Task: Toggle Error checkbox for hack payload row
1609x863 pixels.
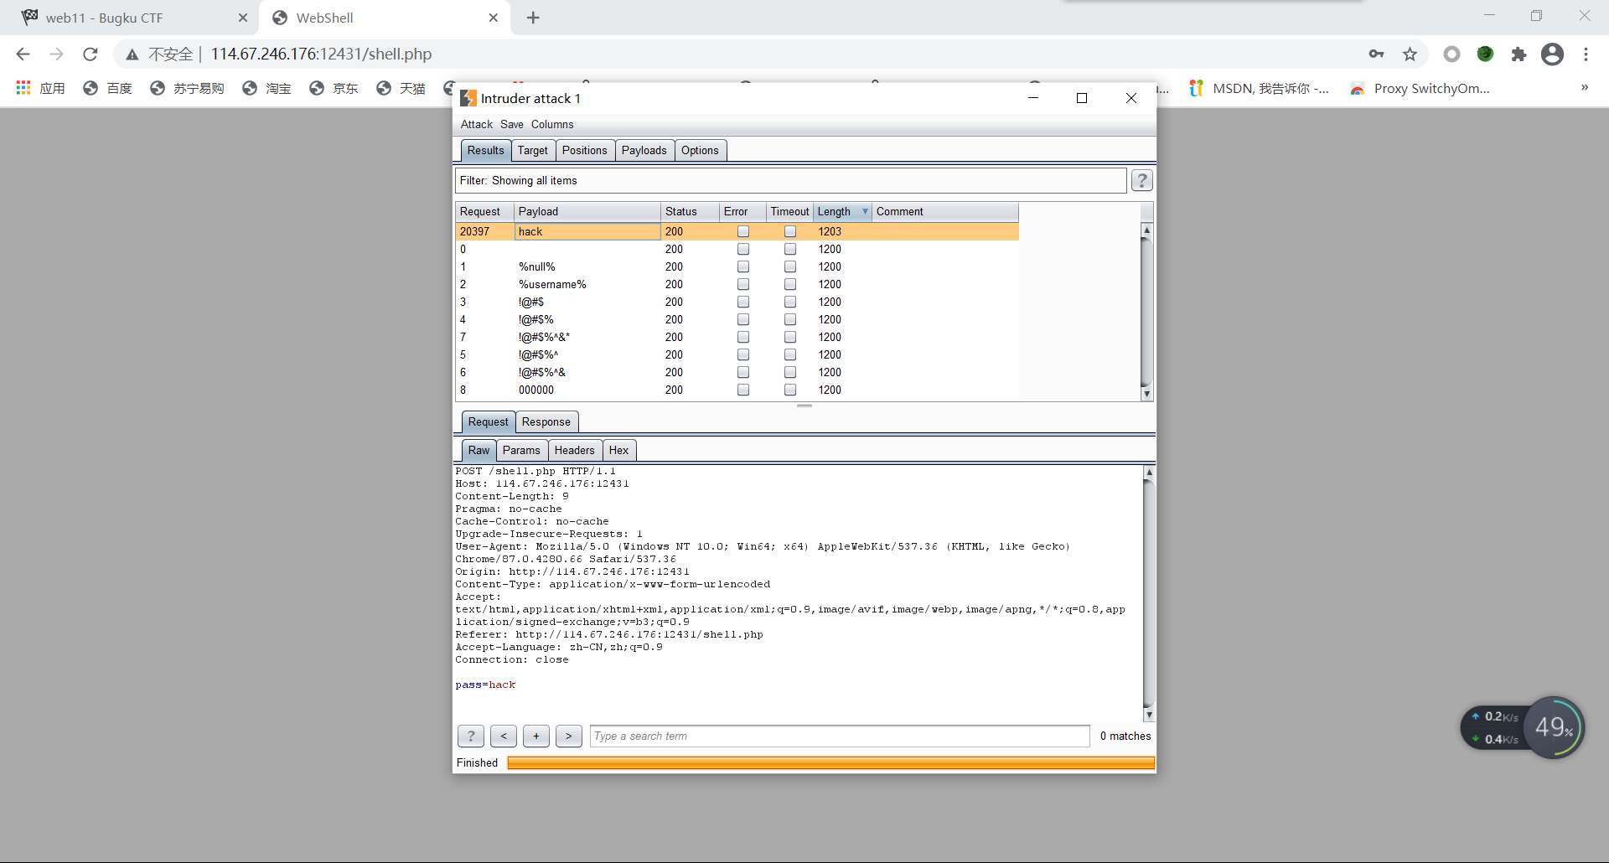Action: coord(743,231)
